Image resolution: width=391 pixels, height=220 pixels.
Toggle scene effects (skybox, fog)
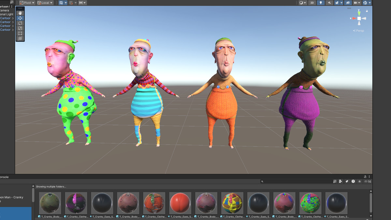pos(337,3)
